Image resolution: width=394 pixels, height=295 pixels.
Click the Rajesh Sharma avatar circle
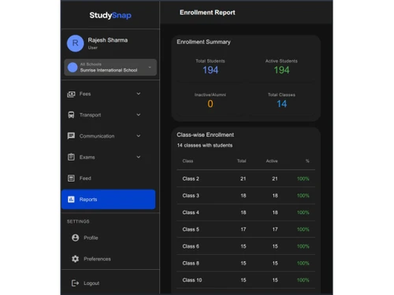(x=76, y=43)
